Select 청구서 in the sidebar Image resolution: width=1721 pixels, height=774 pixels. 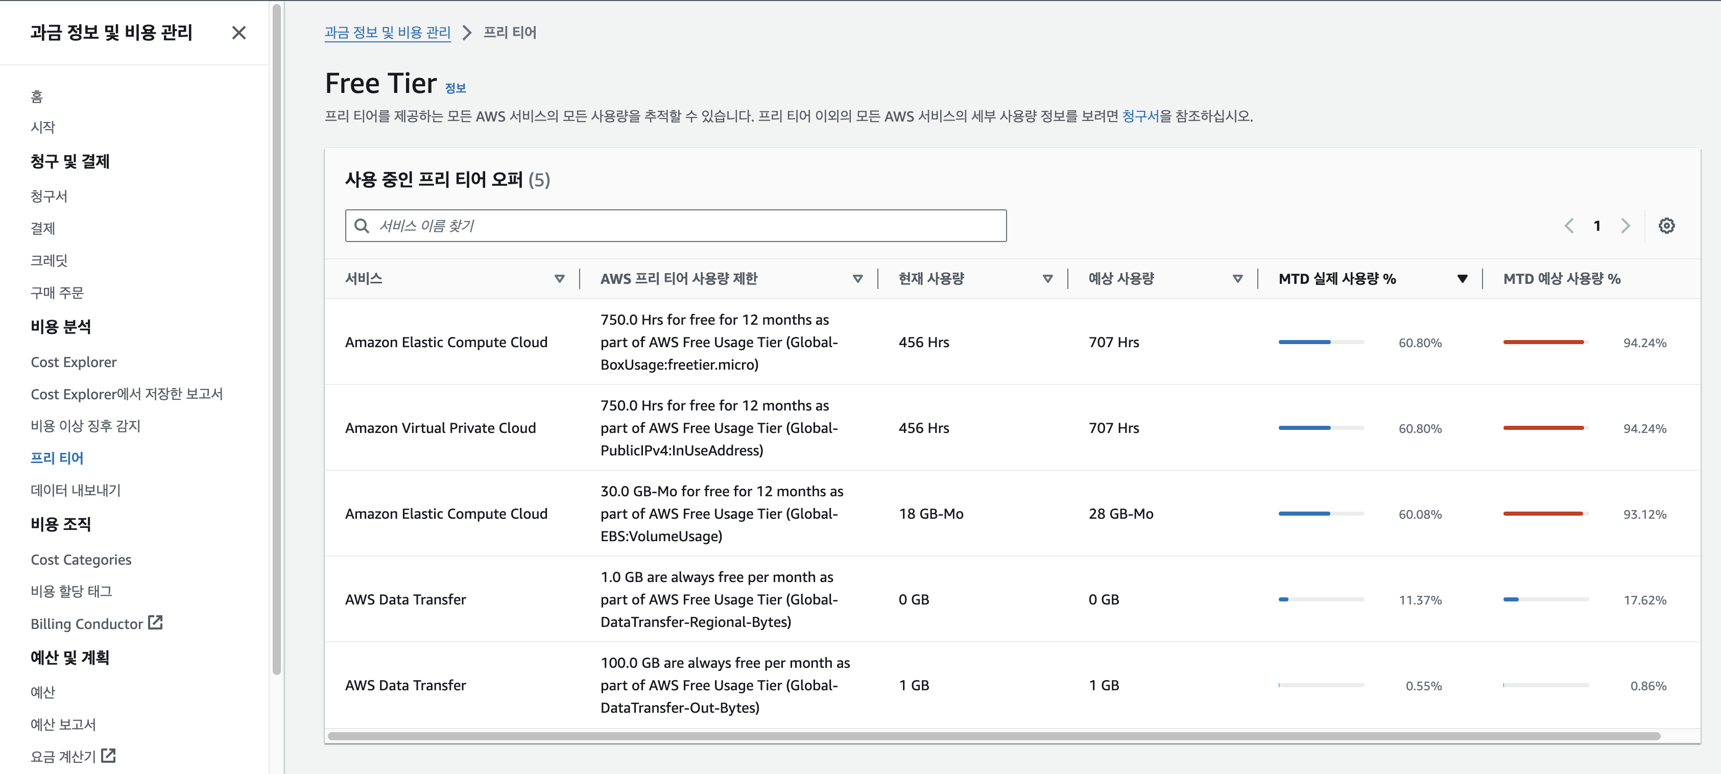click(x=49, y=197)
